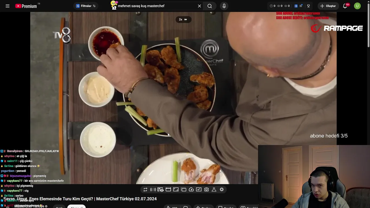This screenshot has height=208, width=370.
Task: Click chat username biyuzumuzgulse
Action: coord(21,176)
